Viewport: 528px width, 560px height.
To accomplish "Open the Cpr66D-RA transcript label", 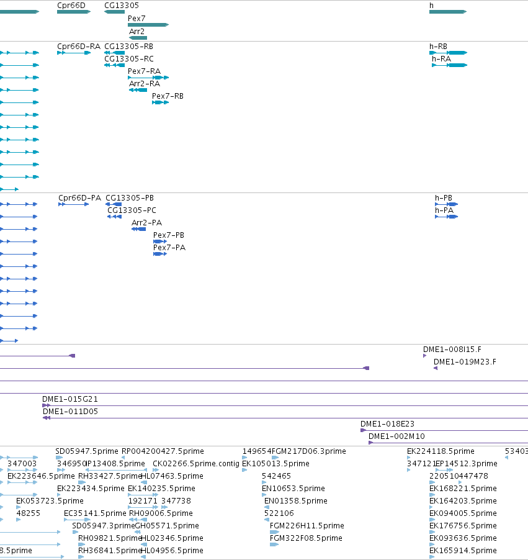I will pos(79,47).
